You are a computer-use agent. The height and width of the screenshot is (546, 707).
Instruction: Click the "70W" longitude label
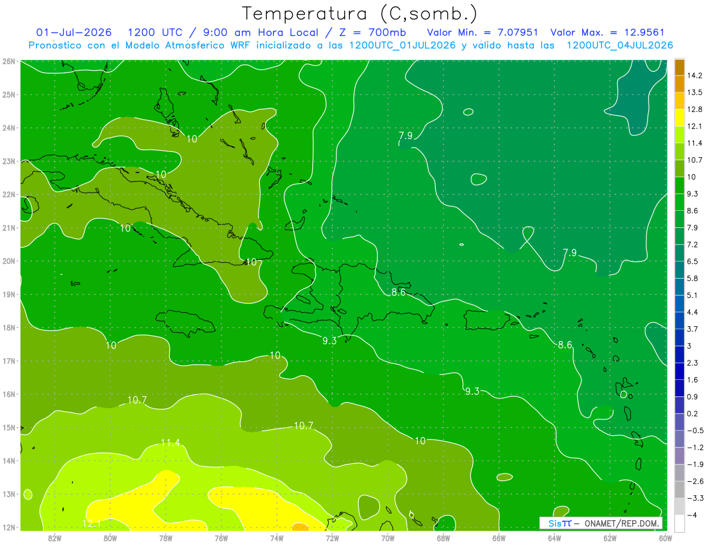(x=388, y=538)
